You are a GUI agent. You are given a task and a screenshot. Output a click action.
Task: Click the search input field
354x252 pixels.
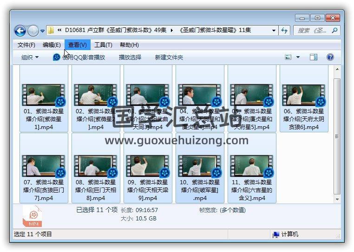coord(312,31)
